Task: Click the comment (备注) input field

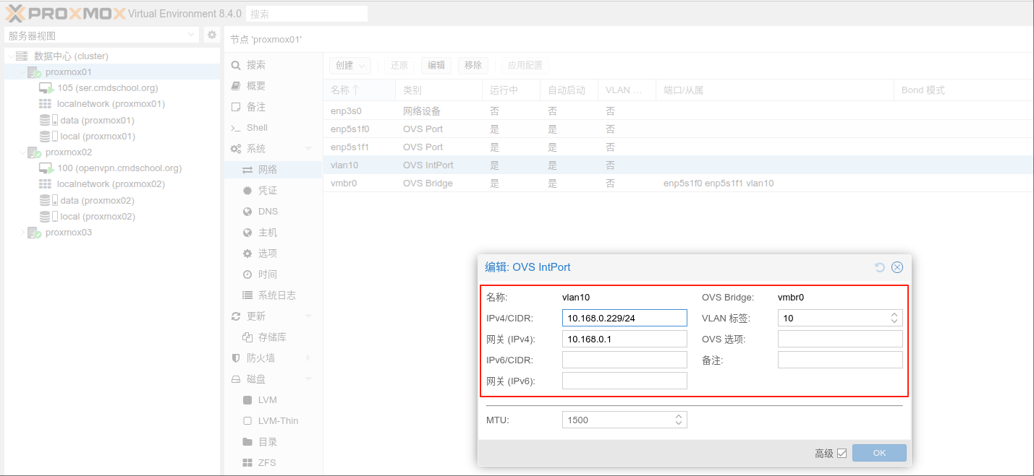Action: click(x=840, y=360)
